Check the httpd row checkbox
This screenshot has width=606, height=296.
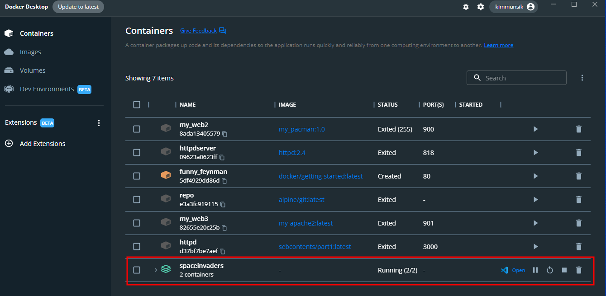click(137, 247)
